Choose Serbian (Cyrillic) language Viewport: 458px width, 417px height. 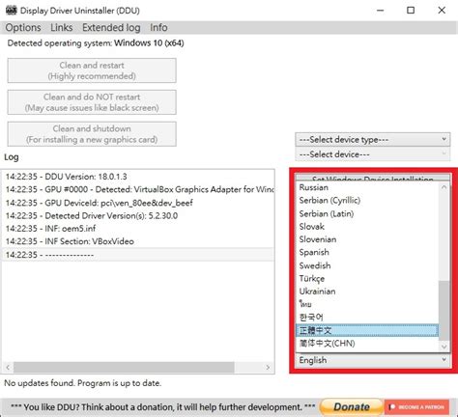[x=367, y=201]
